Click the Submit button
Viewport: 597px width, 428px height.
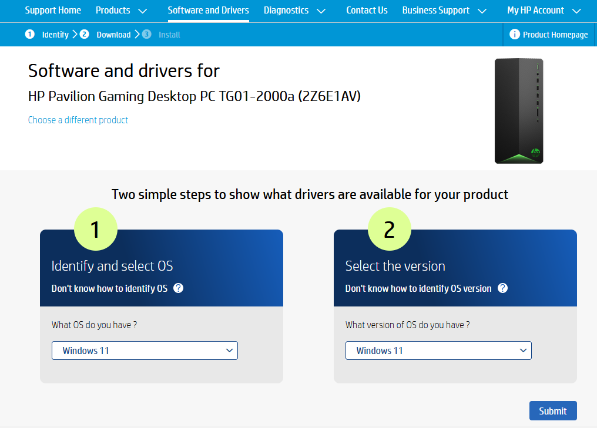click(553, 410)
